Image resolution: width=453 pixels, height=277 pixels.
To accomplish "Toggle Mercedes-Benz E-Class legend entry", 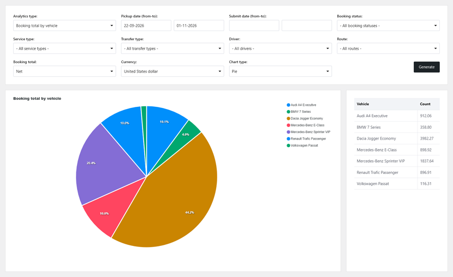I will [x=306, y=125].
